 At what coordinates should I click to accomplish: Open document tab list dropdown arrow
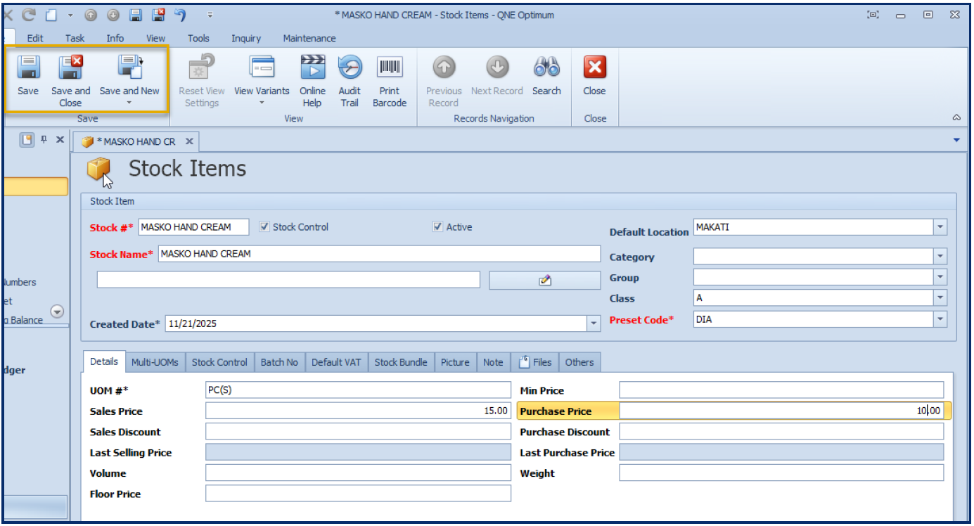pos(956,140)
